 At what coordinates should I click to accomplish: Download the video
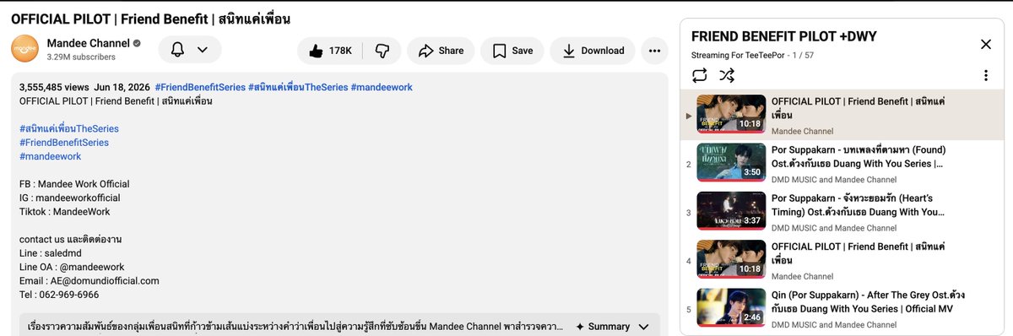[x=593, y=51]
